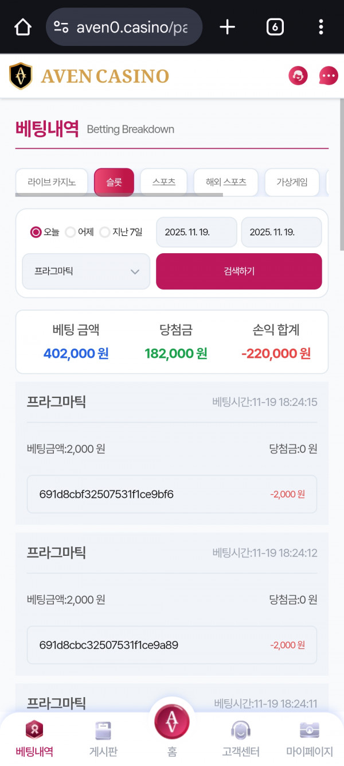This screenshot has height=766, width=344.
Task: Choose the 어제 date filter option
Action: [69, 232]
